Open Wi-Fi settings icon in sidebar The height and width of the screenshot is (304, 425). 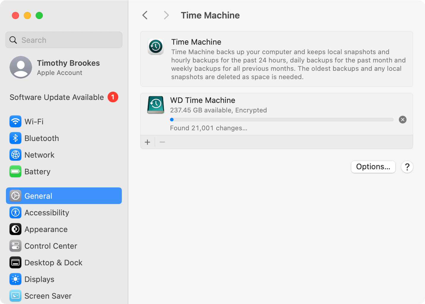(x=15, y=121)
